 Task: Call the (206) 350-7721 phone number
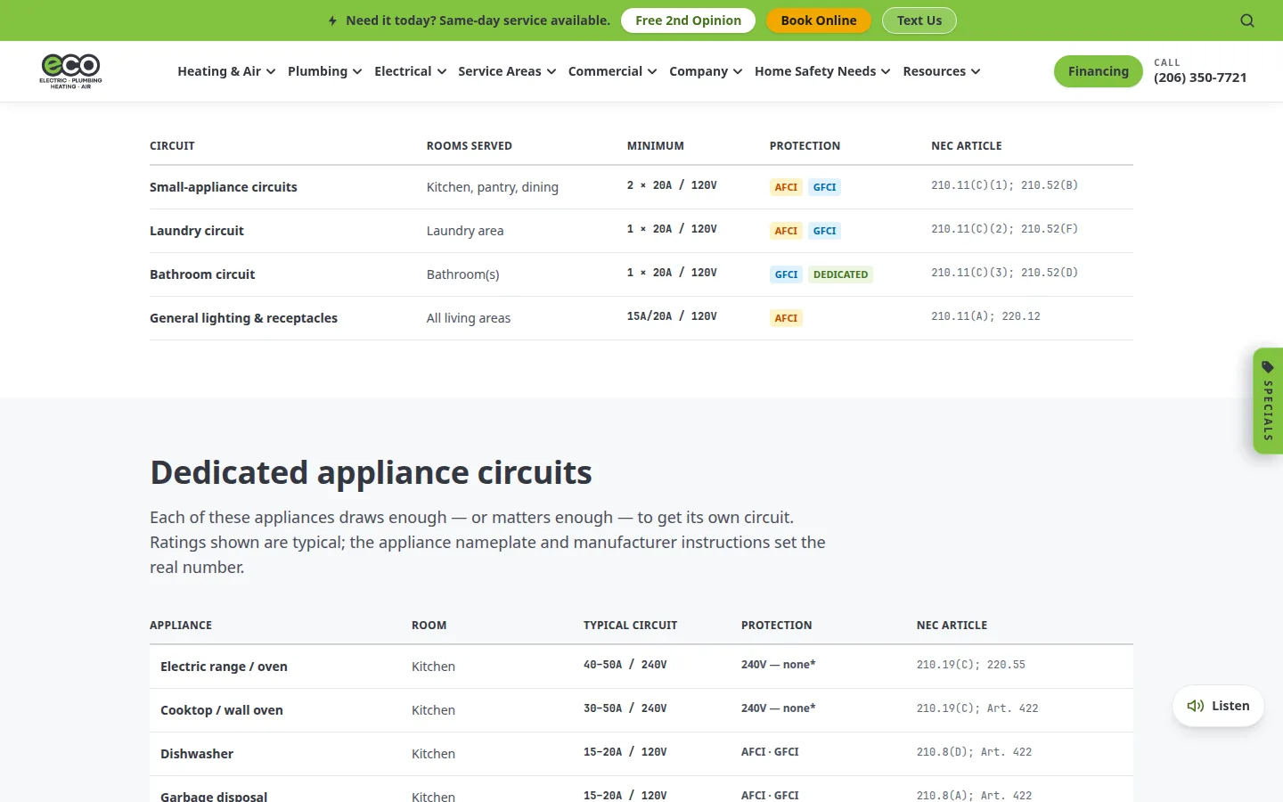point(1200,78)
